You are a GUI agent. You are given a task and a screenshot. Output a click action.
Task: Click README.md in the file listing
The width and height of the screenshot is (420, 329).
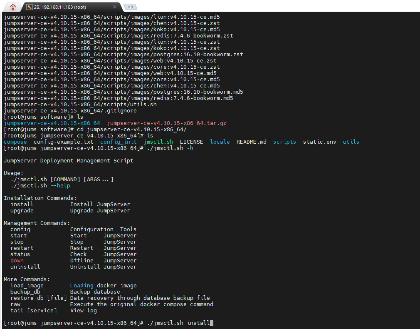252,142
